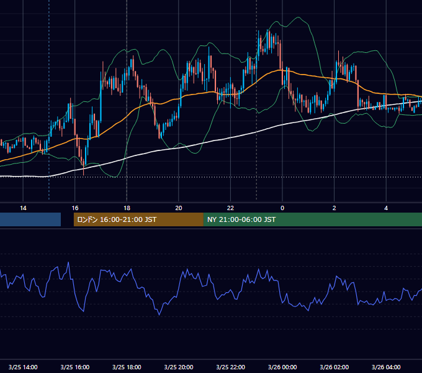422x373 pixels.
Task: Click the 3/26 00:00 time label
Action: coord(282,367)
